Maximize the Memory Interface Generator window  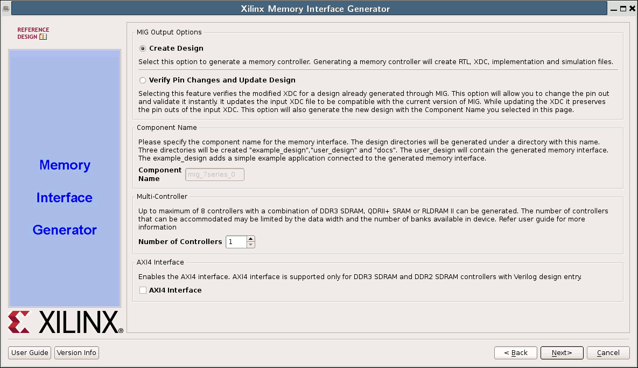623,9
